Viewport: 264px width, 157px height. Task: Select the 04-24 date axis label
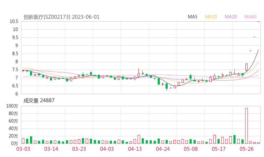coord(163,149)
